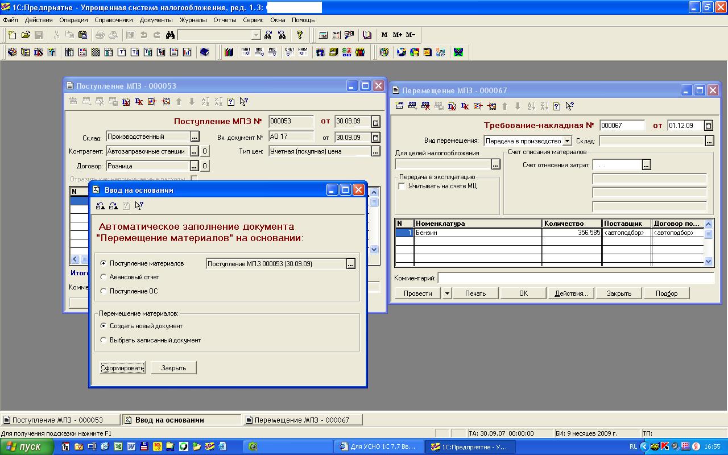Viewport: 728px width, 455px height.
Task: Switch to Поступление МПЗ - 000053 window tab
Action: click(60, 420)
